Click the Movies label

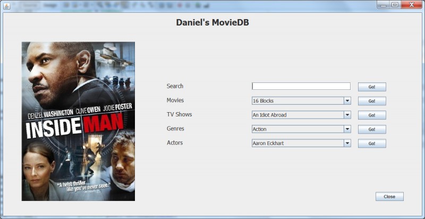click(175, 100)
